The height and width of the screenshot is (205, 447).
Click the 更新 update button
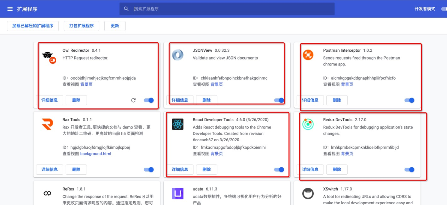(115, 26)
